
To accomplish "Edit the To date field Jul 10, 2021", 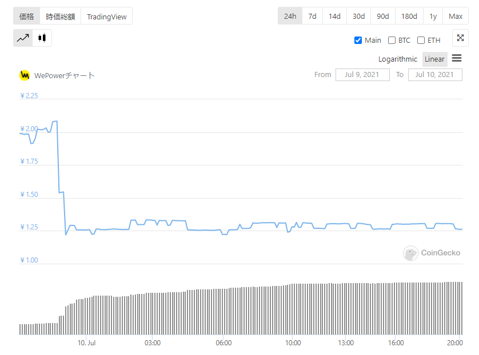I will pyautogui.click(x=435, y=75).
